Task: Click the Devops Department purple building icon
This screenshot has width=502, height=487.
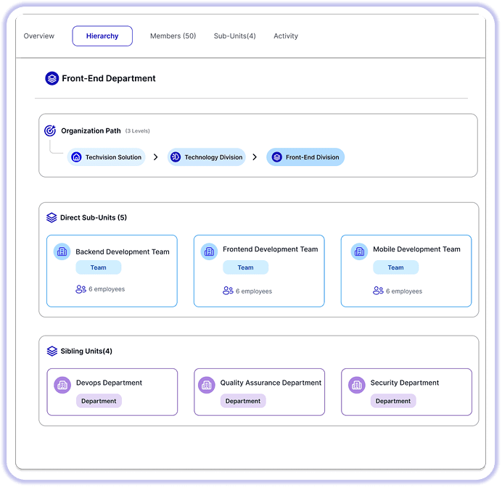Action: 62,385
